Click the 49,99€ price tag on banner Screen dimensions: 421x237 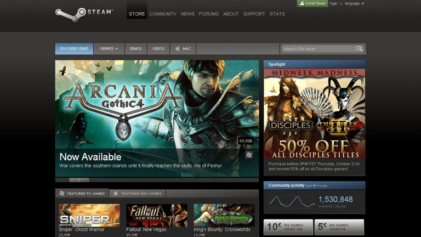(x=246, y=141)
